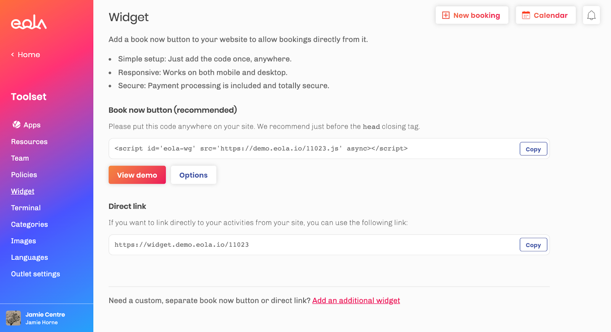Open the Images menu item

(23, 241)
